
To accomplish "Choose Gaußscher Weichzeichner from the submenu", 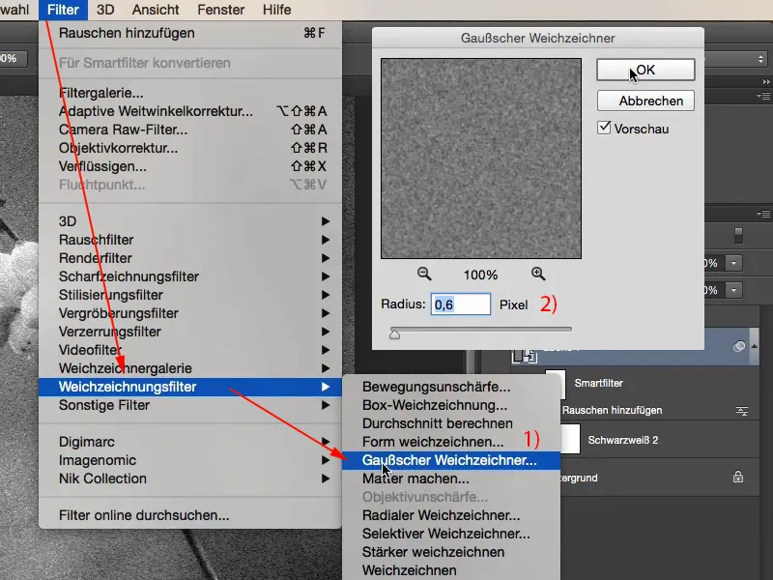I will pos(451,460).
